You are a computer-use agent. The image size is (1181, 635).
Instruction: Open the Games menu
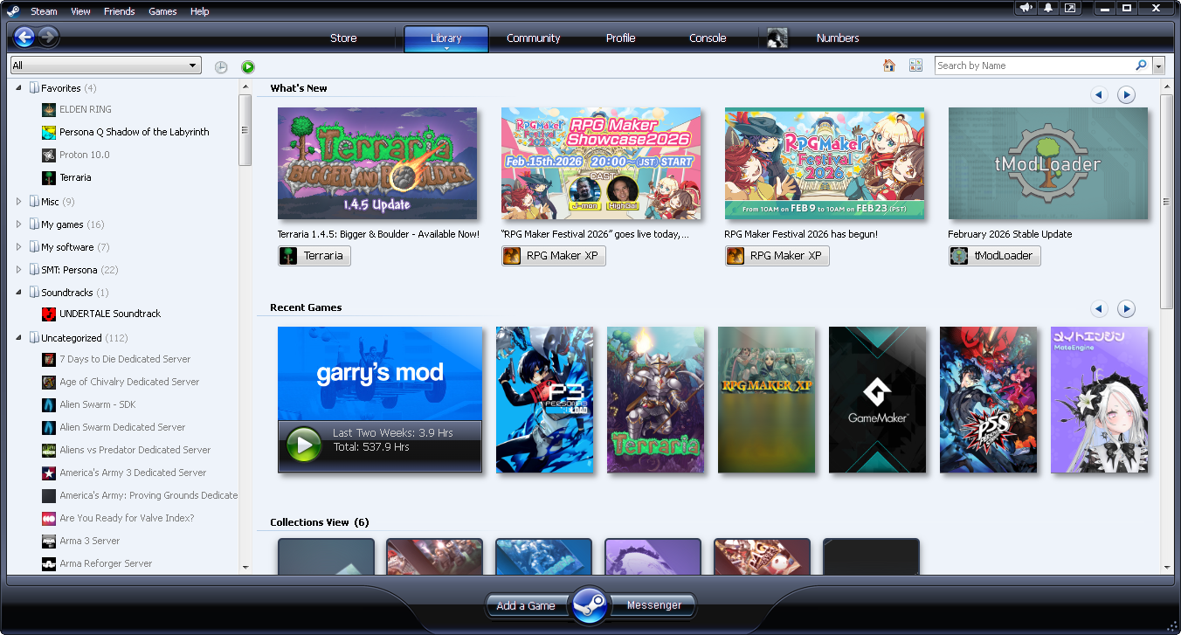coord(162,11)
